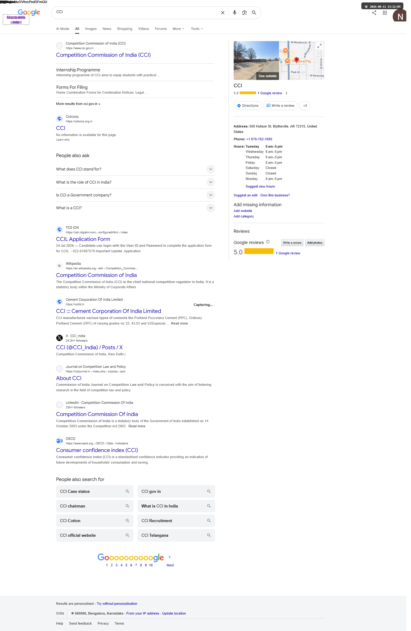Select "CCI Cotton" related search
Screen dimensions: 411x631
click(95, 521)
